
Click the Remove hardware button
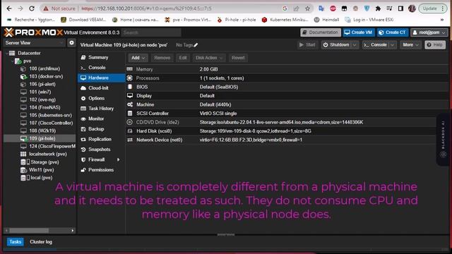[162, 58]
